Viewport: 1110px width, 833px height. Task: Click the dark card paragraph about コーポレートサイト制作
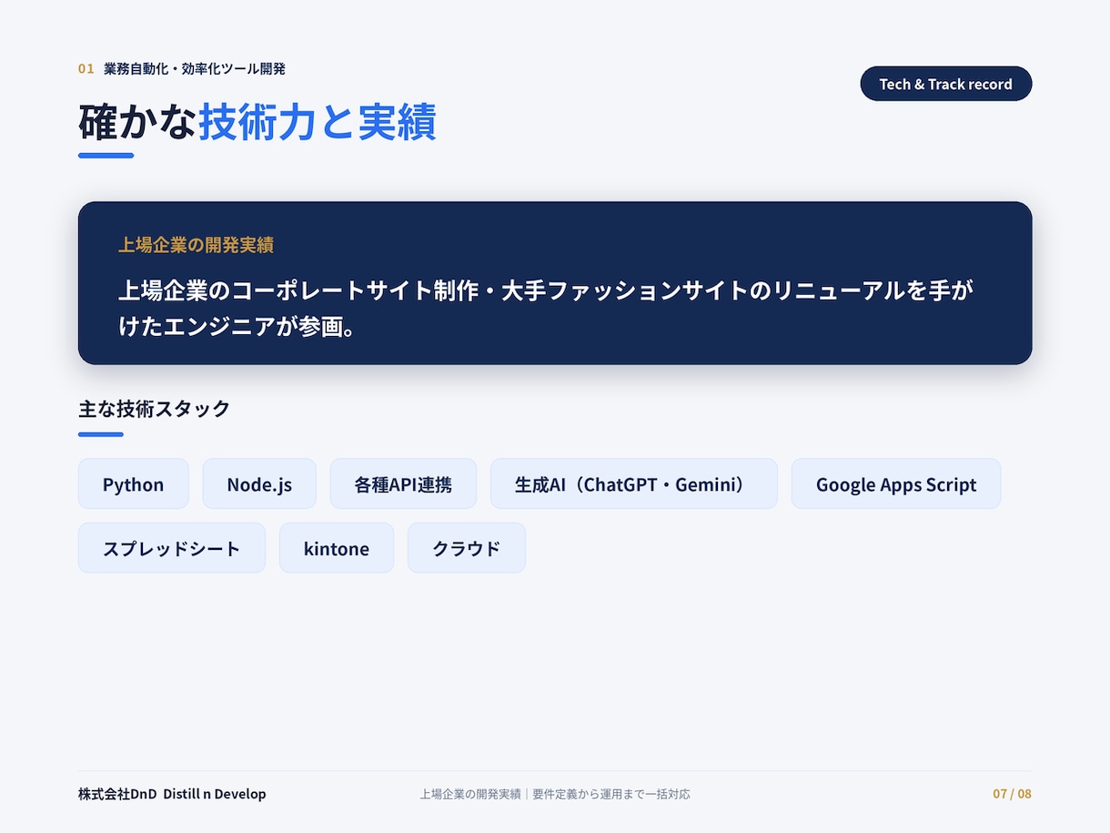pos(546,309)
